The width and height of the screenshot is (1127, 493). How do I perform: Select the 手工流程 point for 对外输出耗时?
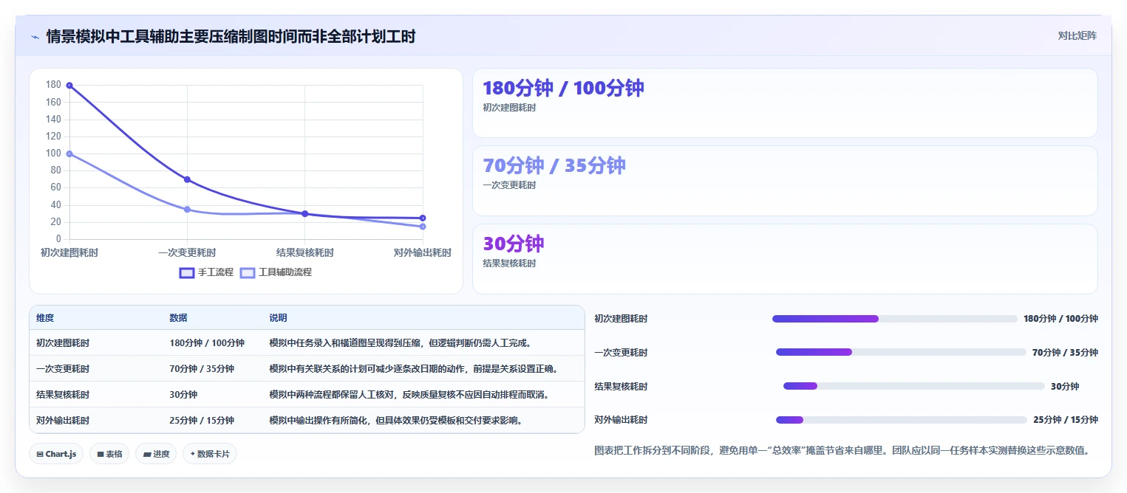(x=423, y=218)
